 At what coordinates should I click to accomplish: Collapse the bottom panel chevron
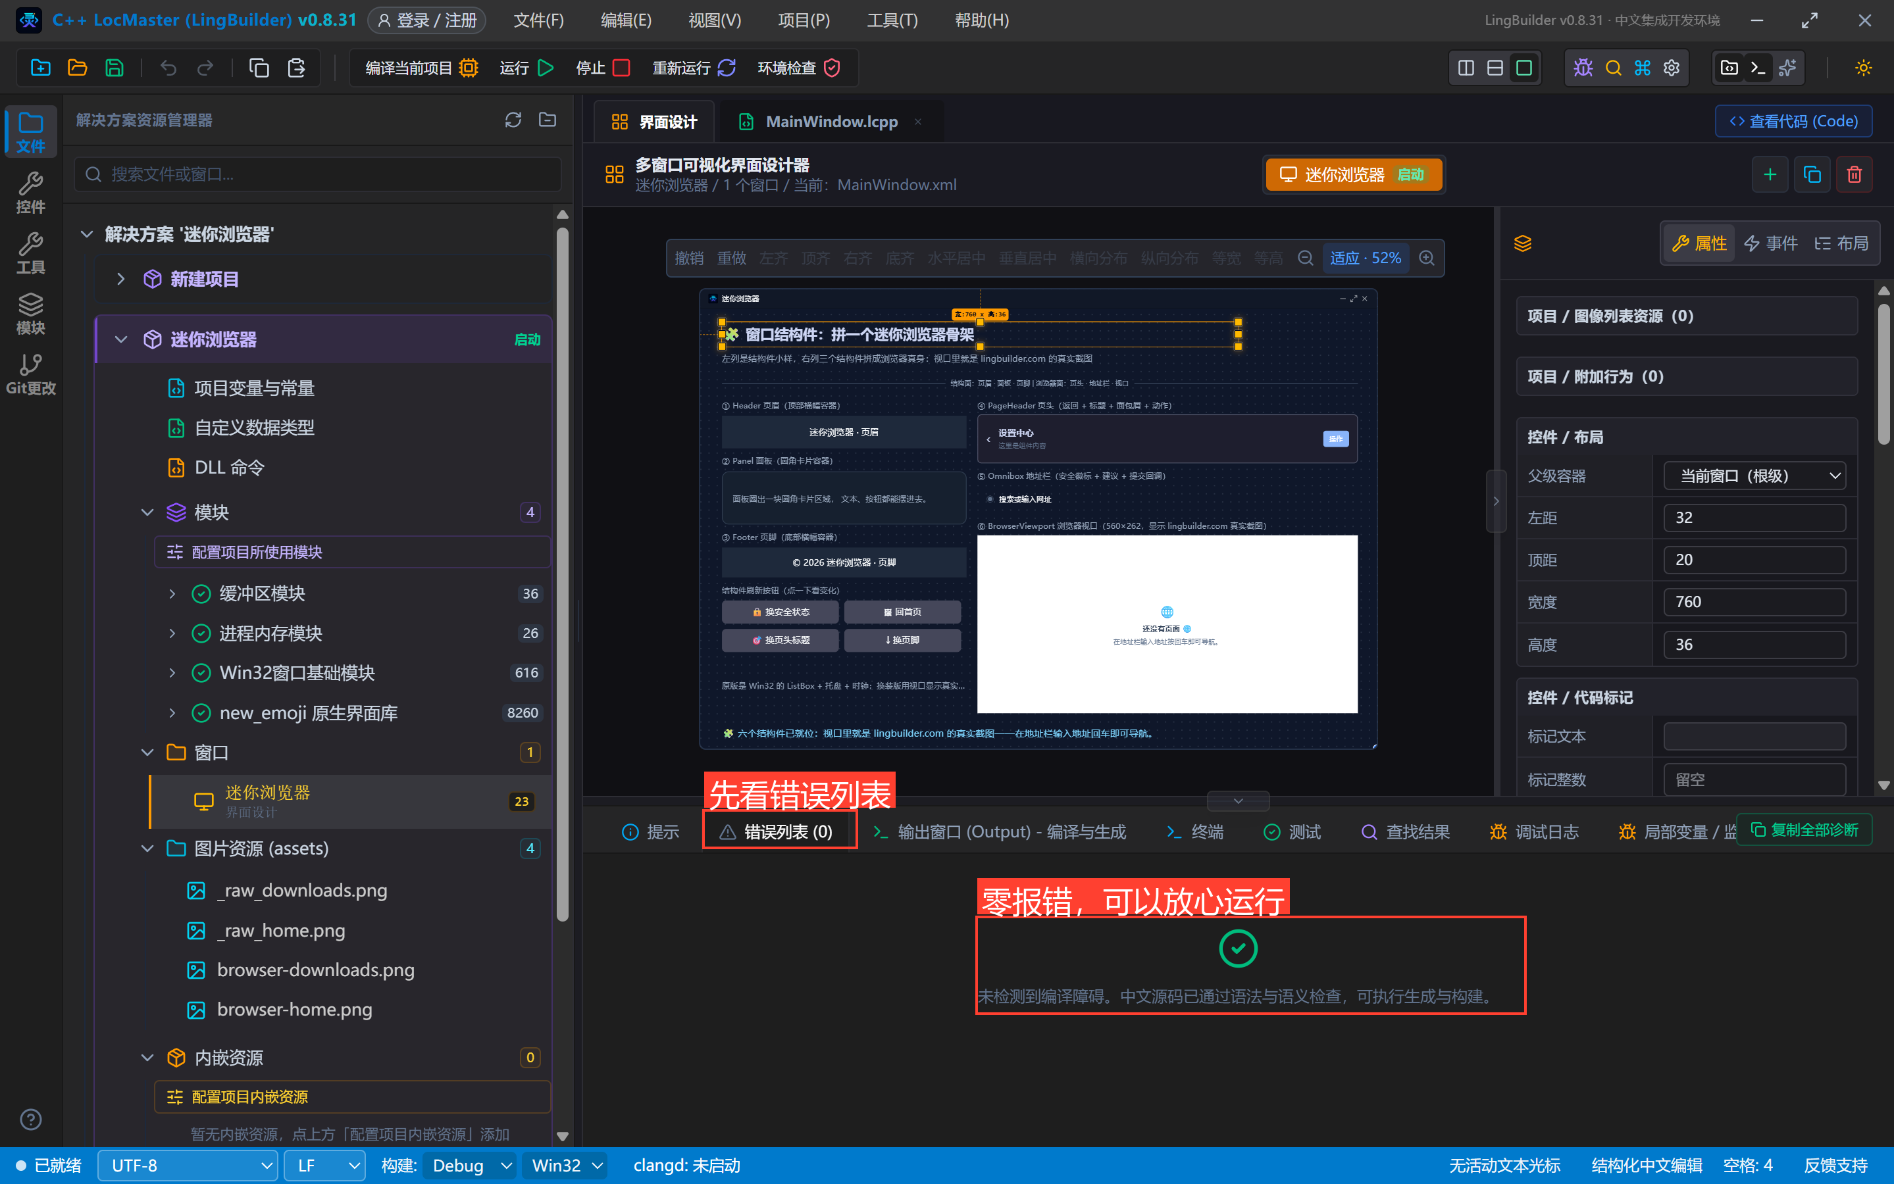click(x=1239, y=801)
